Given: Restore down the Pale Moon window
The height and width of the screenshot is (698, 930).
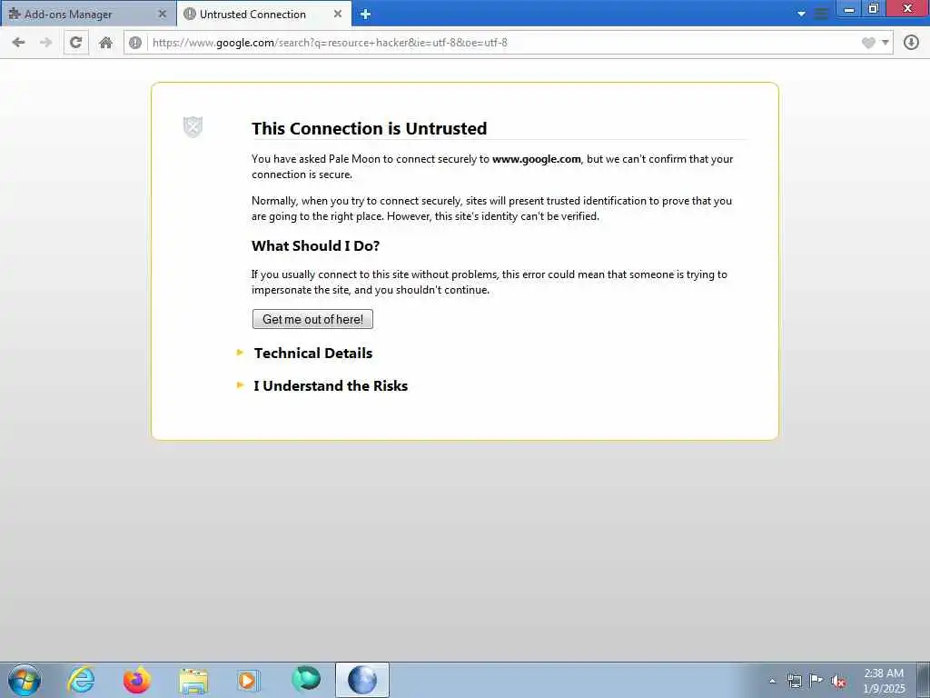Looking at the screenshot, I should click(x=873, y=9).
